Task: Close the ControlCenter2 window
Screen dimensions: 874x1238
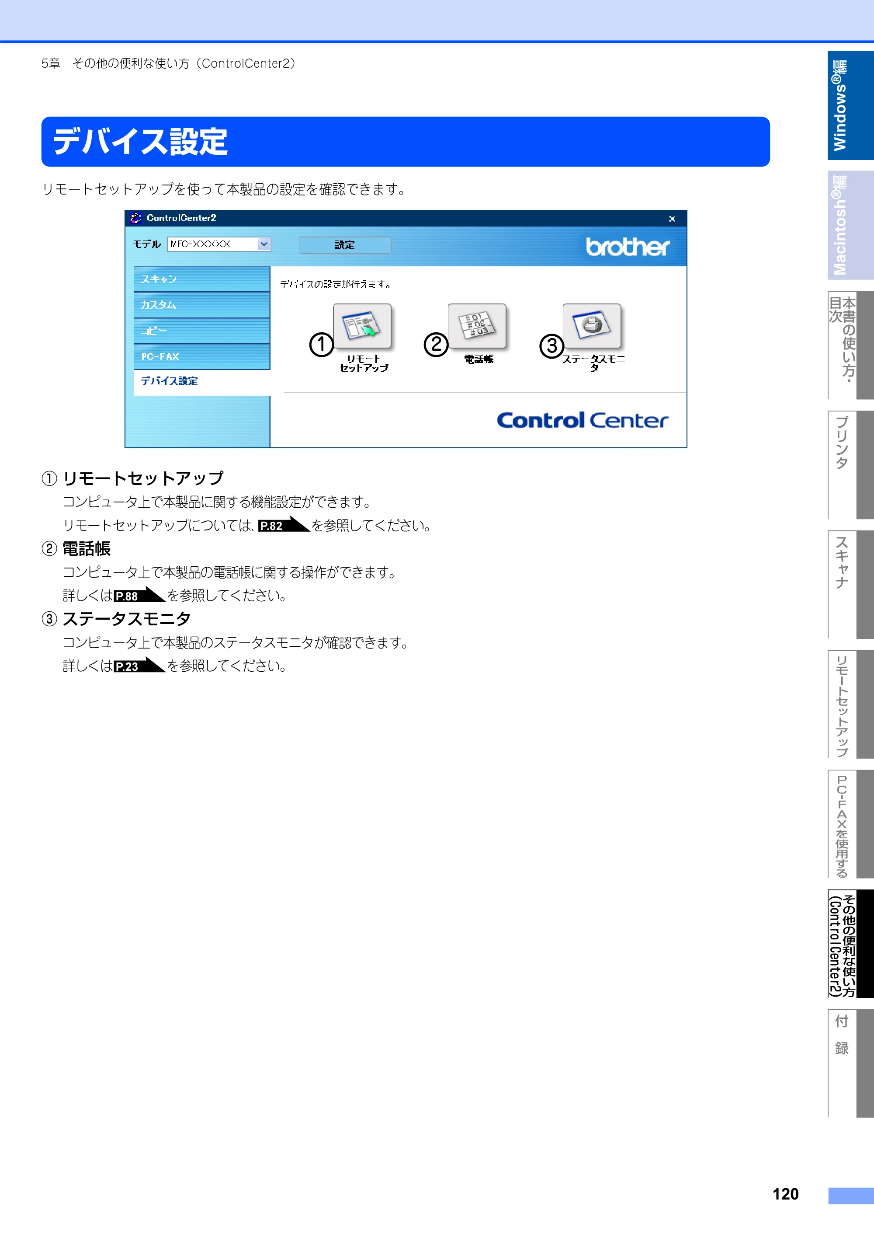Action: (672, 218)
